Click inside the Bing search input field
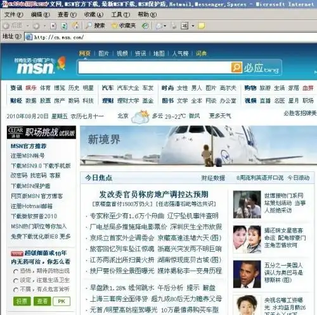The height and width of the screenshot is (315, 317). coord(154,68)
